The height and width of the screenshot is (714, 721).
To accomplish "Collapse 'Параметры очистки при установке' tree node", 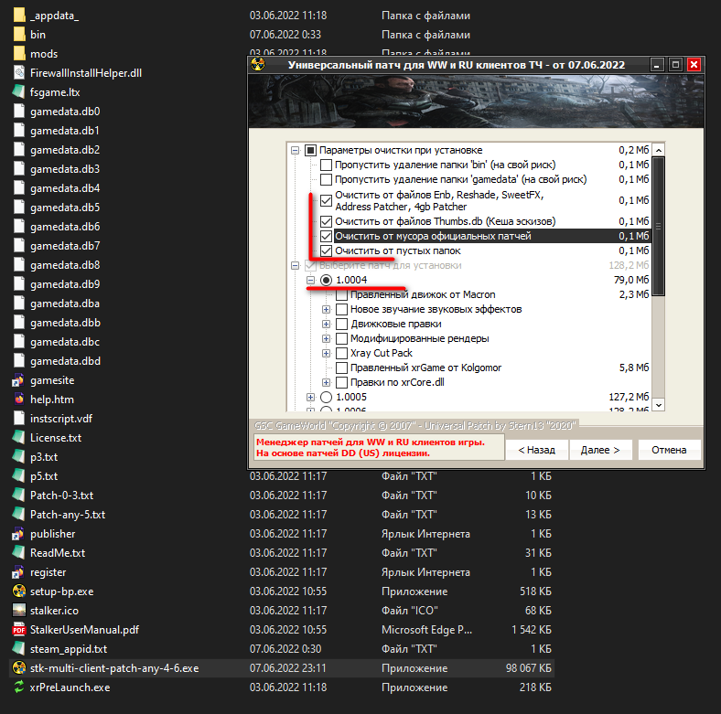I will [296, 150].
